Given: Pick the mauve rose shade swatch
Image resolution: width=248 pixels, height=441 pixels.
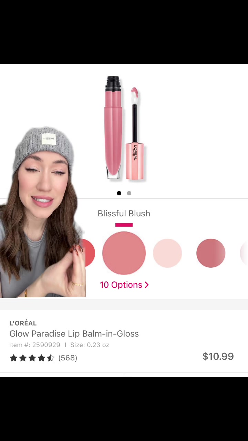Looking at the screenshot, I should pyautogui.click(x=211, y=253).
